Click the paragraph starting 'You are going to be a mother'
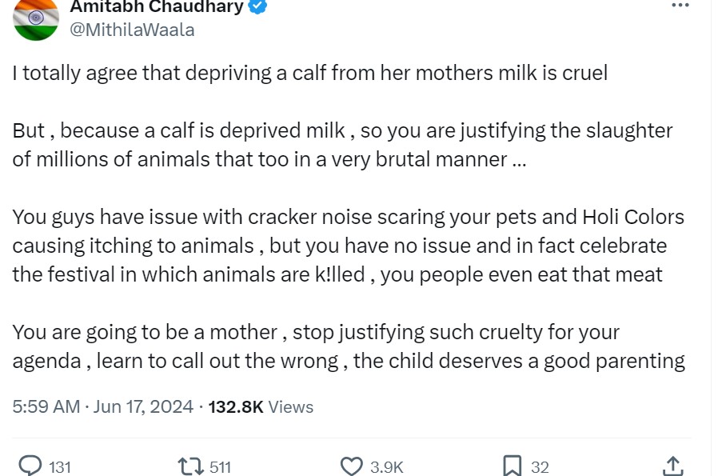 pyautogui.click(x=348, y=346)
